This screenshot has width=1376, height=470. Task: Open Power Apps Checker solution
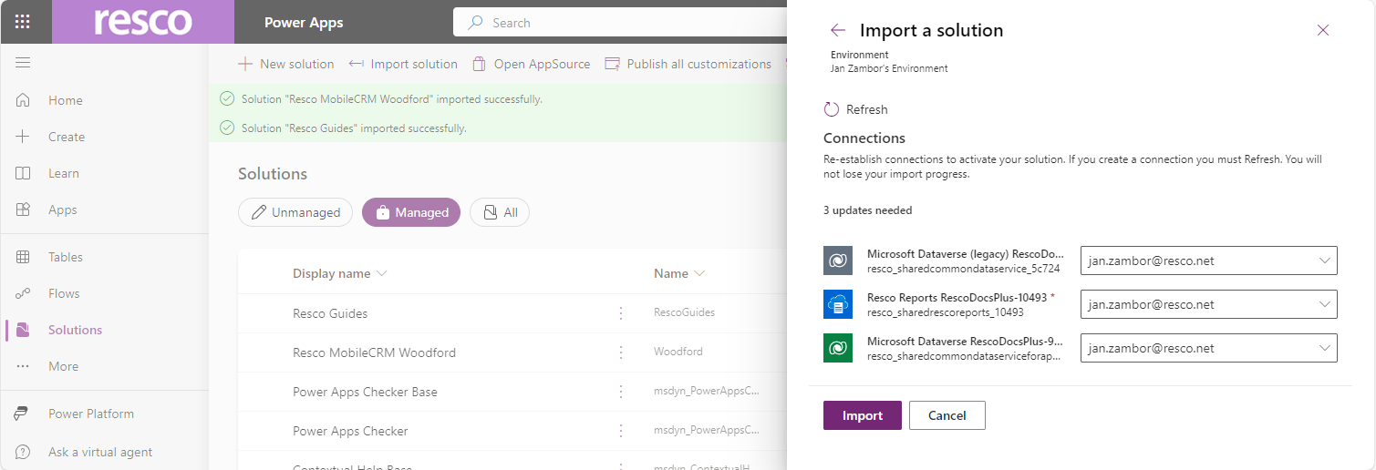click(x=350, y=431)
